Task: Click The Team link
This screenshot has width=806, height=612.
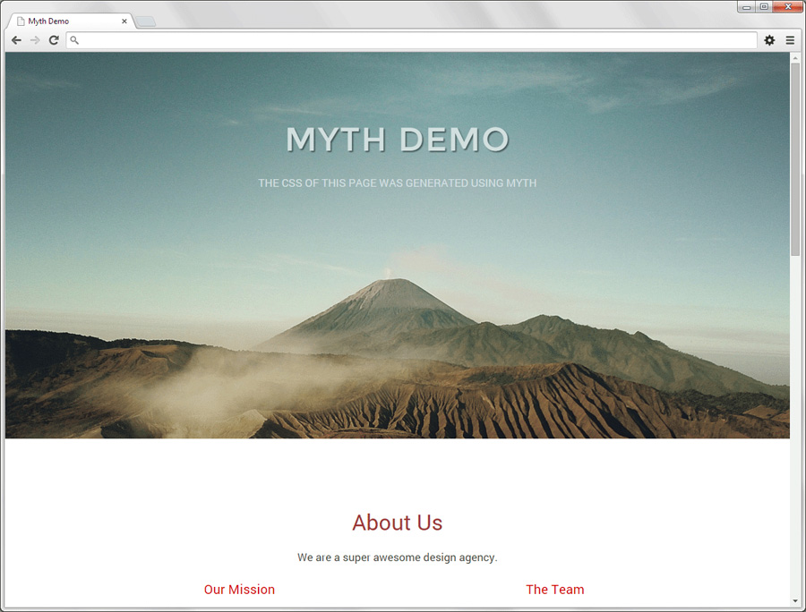Action: click(555, 590)
